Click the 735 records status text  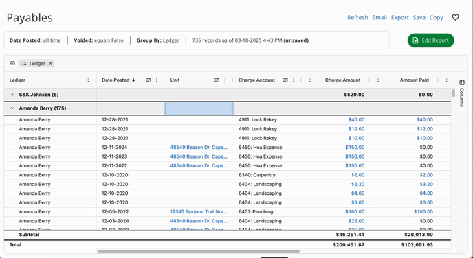pos(250,40)
